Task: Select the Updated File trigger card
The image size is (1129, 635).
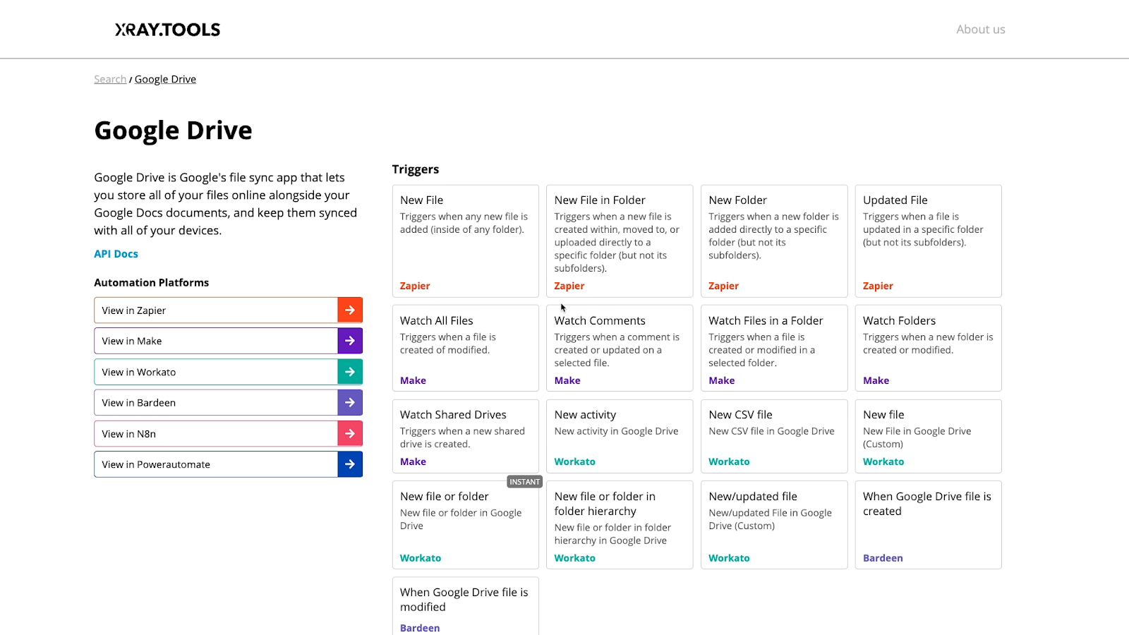Action: [x=929, y=241]
